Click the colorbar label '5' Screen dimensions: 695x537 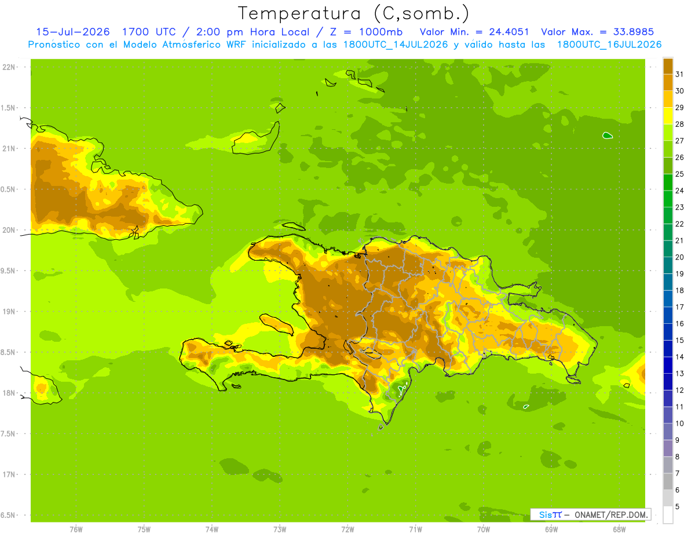[678, 507]
